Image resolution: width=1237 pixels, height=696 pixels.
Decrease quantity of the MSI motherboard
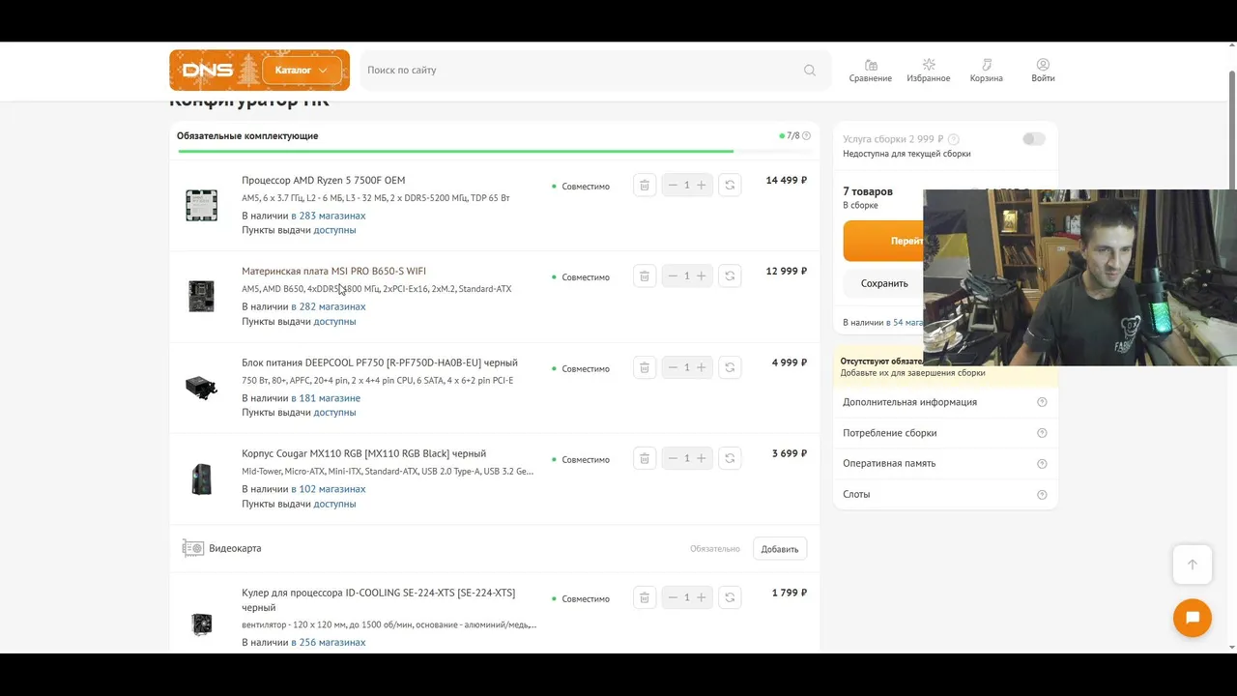[673, 275]
